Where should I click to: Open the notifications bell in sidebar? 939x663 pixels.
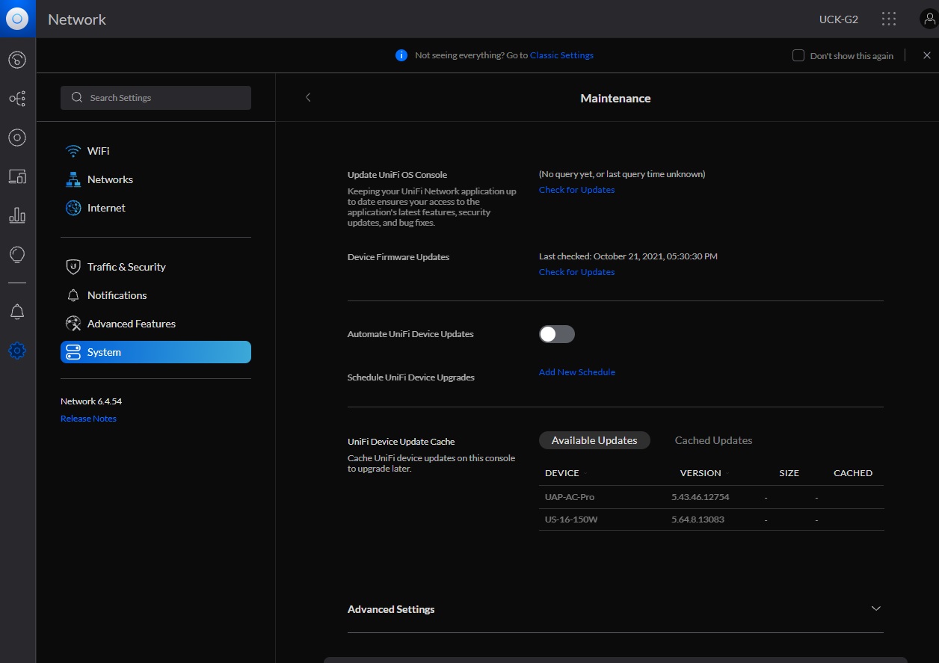[17, 312]
